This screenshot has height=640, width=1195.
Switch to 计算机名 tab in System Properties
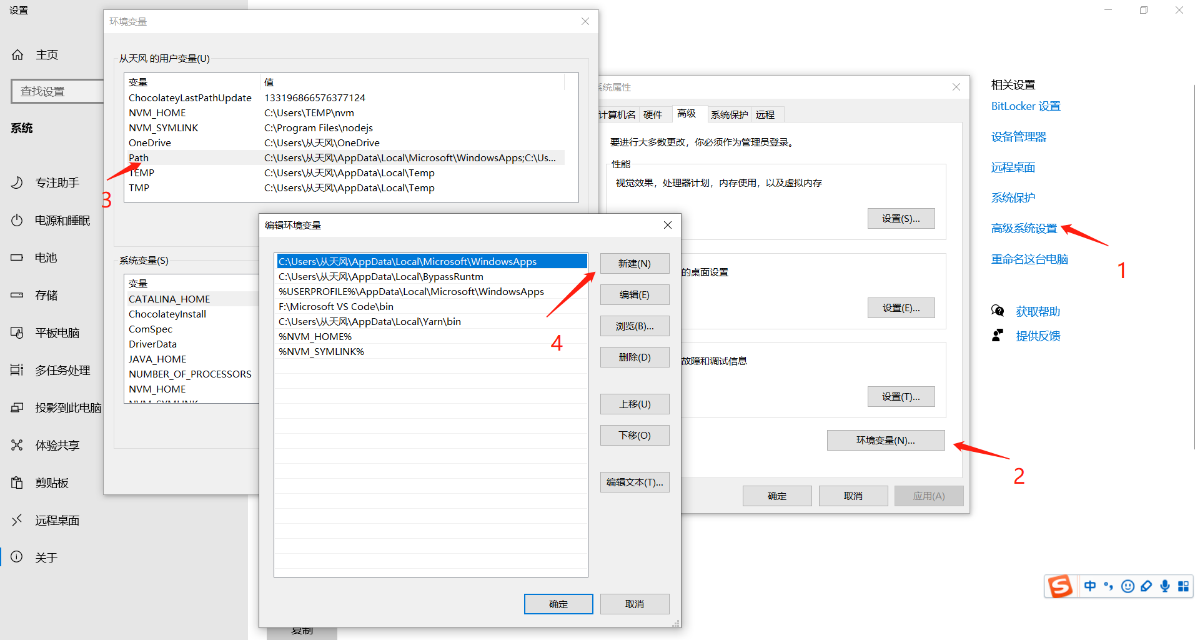click(617, 115)
